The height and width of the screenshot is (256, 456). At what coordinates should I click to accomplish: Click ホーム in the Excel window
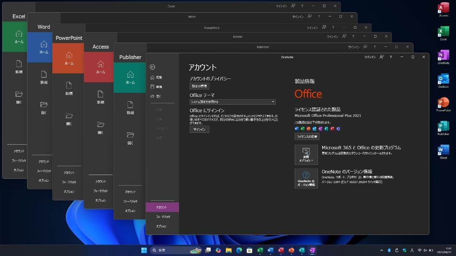click(x=19, y=37)
